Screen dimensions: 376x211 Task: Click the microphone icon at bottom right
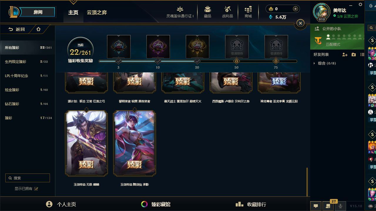[x=340, y=206]
